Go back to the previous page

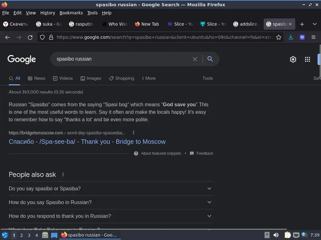coord(8,37)
